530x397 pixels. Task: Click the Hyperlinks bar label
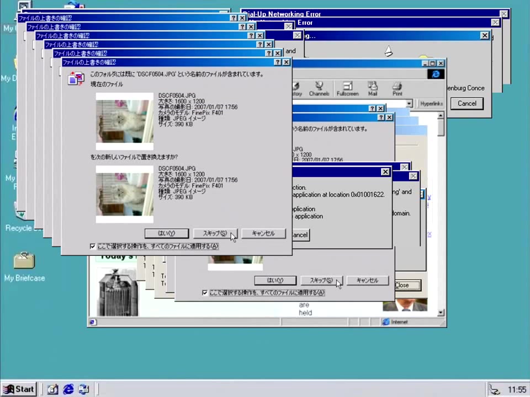(431, 104)
